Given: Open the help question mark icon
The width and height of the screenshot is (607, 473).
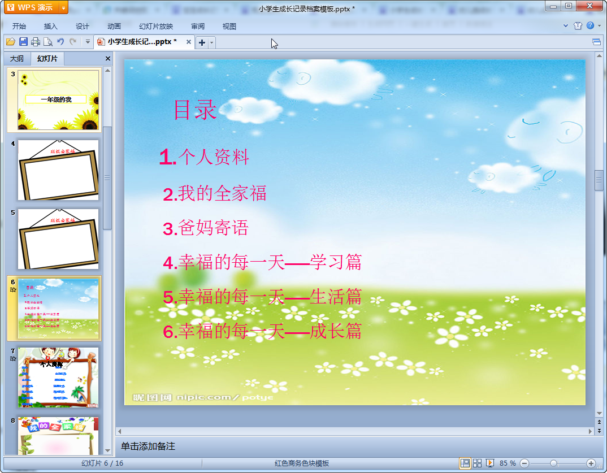Looking at the screenshot, I should point(590,25).
